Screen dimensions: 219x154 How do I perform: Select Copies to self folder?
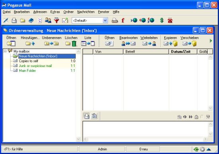click(x=29, y=61)
